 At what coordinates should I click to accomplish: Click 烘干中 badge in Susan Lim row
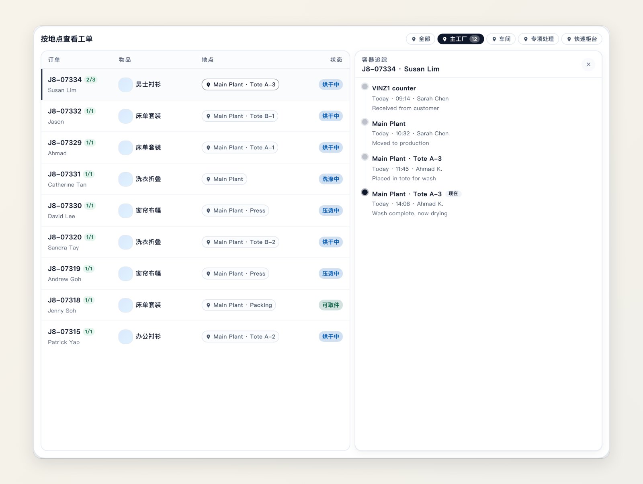[x=331, y=85]
